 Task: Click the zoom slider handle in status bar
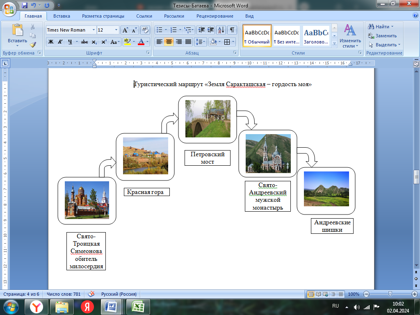point(390,294)
